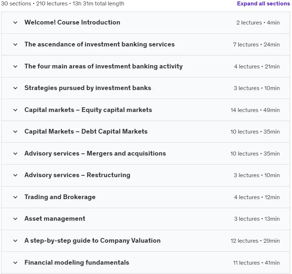Screen dimensions: 292x274
Task: Open Capital markets – Equity capital markets title
Action: 88,110
